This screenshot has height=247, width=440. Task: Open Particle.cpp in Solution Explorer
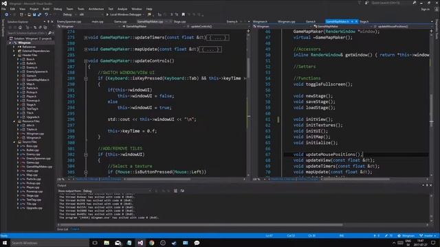(x=34, y=179)
